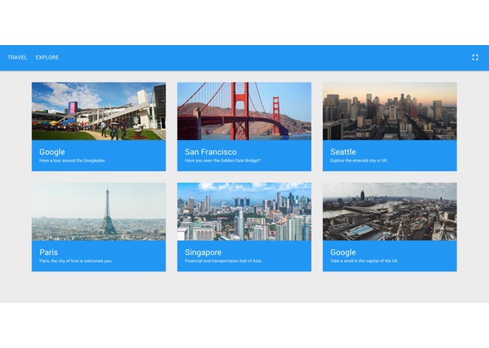
Task: Click 'Have a tour around the Googleplex.' text
Action: point(72,161)
